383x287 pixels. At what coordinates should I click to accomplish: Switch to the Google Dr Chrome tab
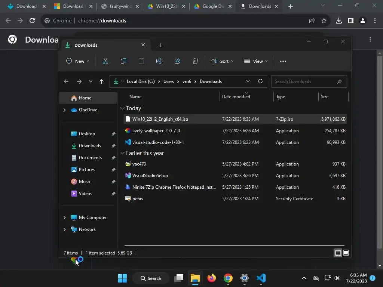point(213,6)
